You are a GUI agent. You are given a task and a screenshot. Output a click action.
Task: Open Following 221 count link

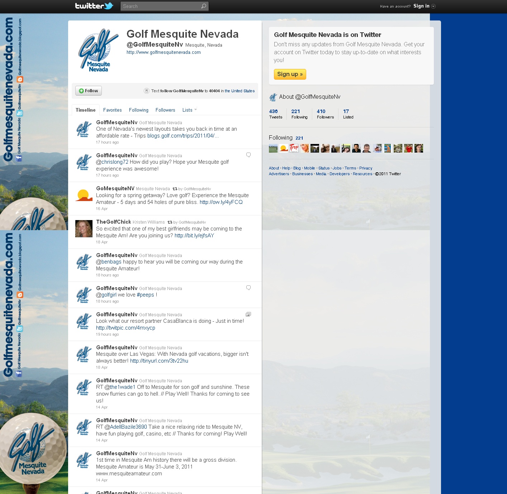pos(299,138)
